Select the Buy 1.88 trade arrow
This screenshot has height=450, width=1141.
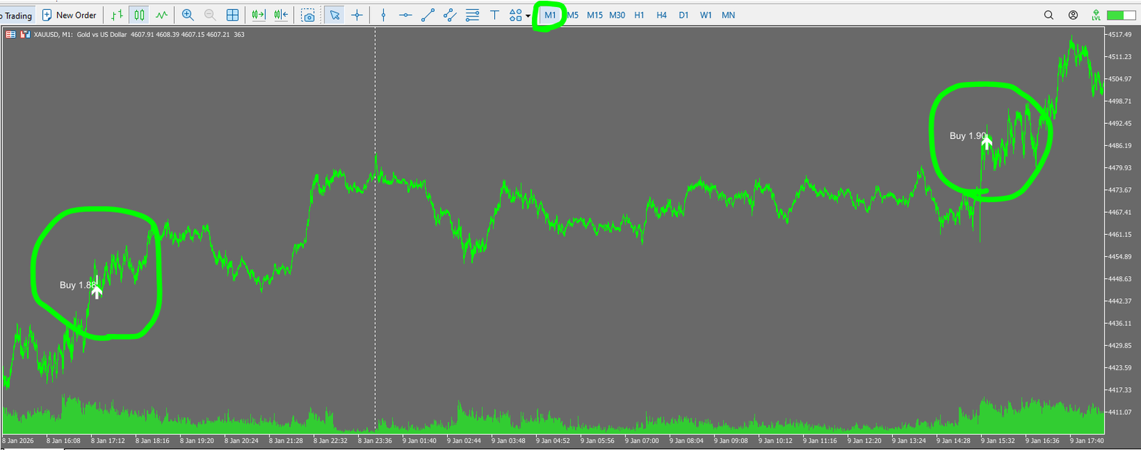point(96,290)
